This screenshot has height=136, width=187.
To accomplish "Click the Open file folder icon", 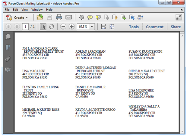I will 40,18.
